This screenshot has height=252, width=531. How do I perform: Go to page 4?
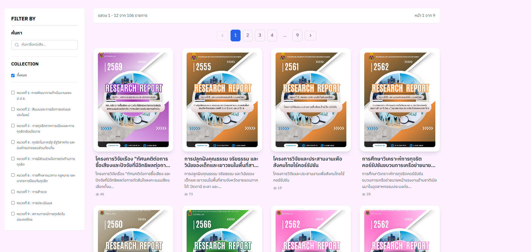coord(272,36)
